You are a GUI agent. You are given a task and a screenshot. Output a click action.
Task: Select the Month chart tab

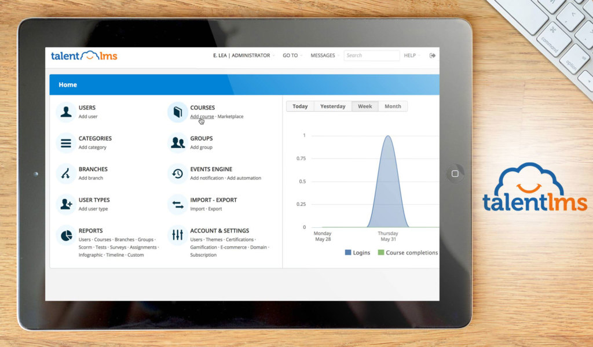tap(393, 106)
